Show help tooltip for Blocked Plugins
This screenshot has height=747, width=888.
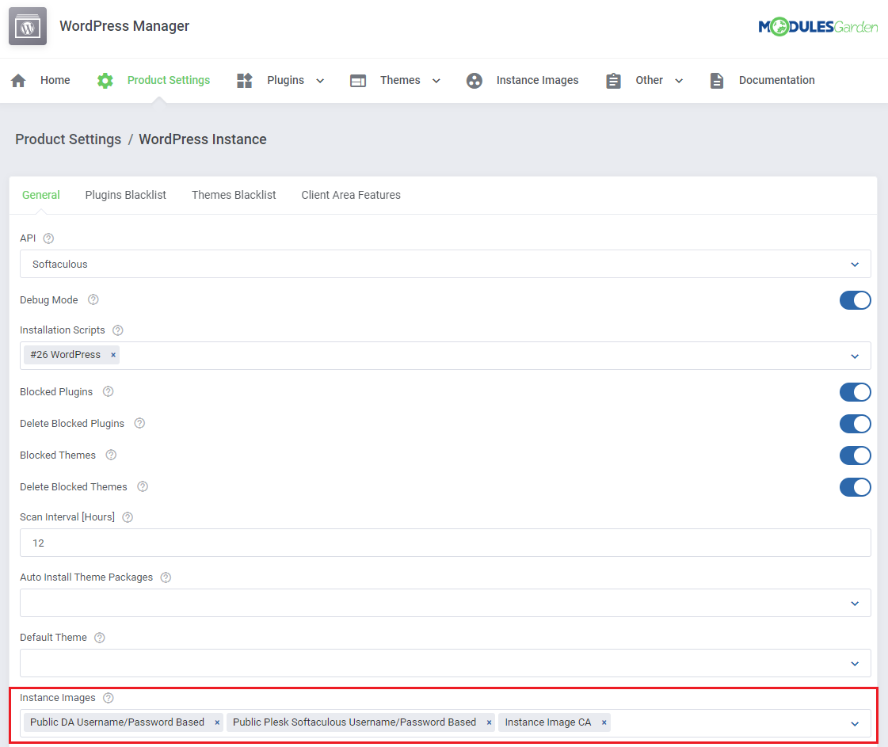point(109,391)
